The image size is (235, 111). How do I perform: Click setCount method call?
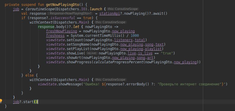point(75,40)
